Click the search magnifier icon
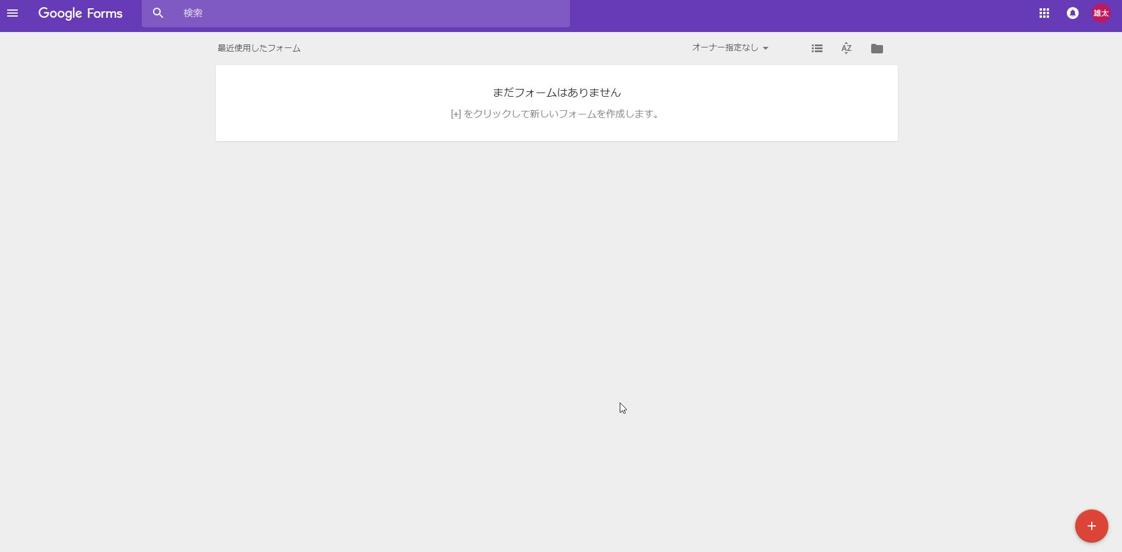1122x552 pixels. pyautogui.click(x=158, y=13)
